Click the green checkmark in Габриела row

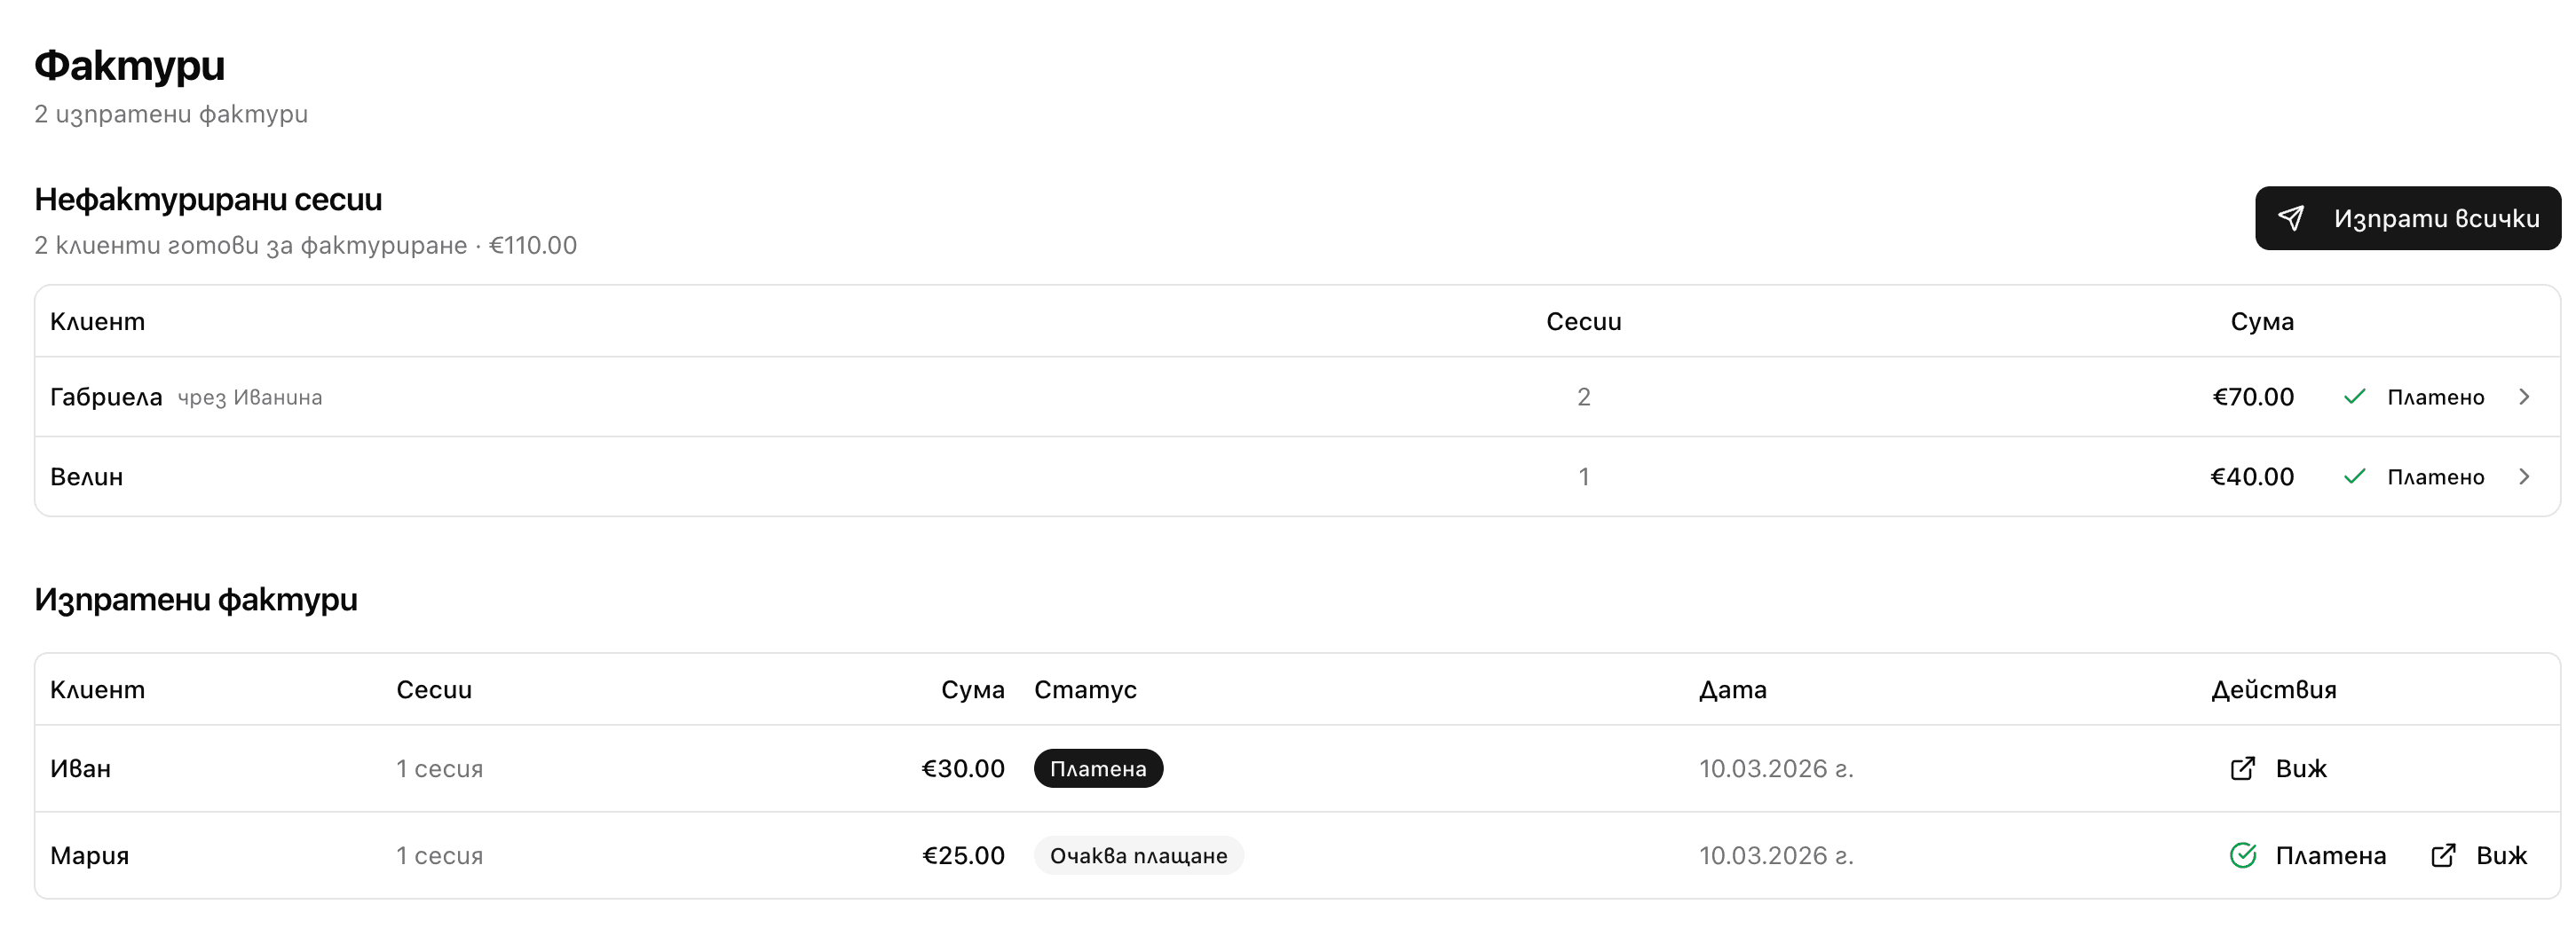(2354, 397)
